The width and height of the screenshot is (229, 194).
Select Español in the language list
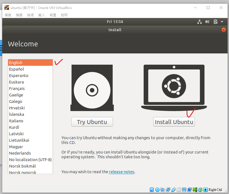click(x=30, y=69)
